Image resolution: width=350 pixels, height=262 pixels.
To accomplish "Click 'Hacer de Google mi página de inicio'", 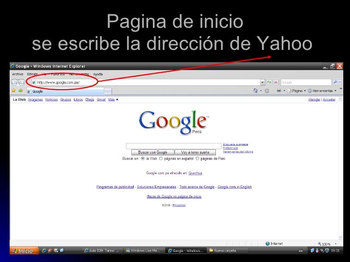I will [x=174, y=196].
